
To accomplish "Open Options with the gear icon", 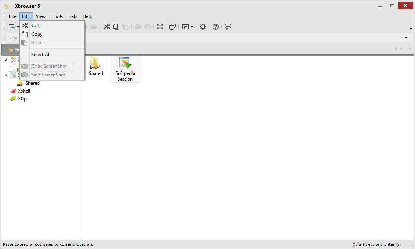I will click(203, 27).
